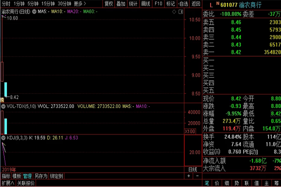Image resolution: width=281 pixels, height=187 pixels.
Task: Open the 统计 statistics tool
Action: coord(133,4)
